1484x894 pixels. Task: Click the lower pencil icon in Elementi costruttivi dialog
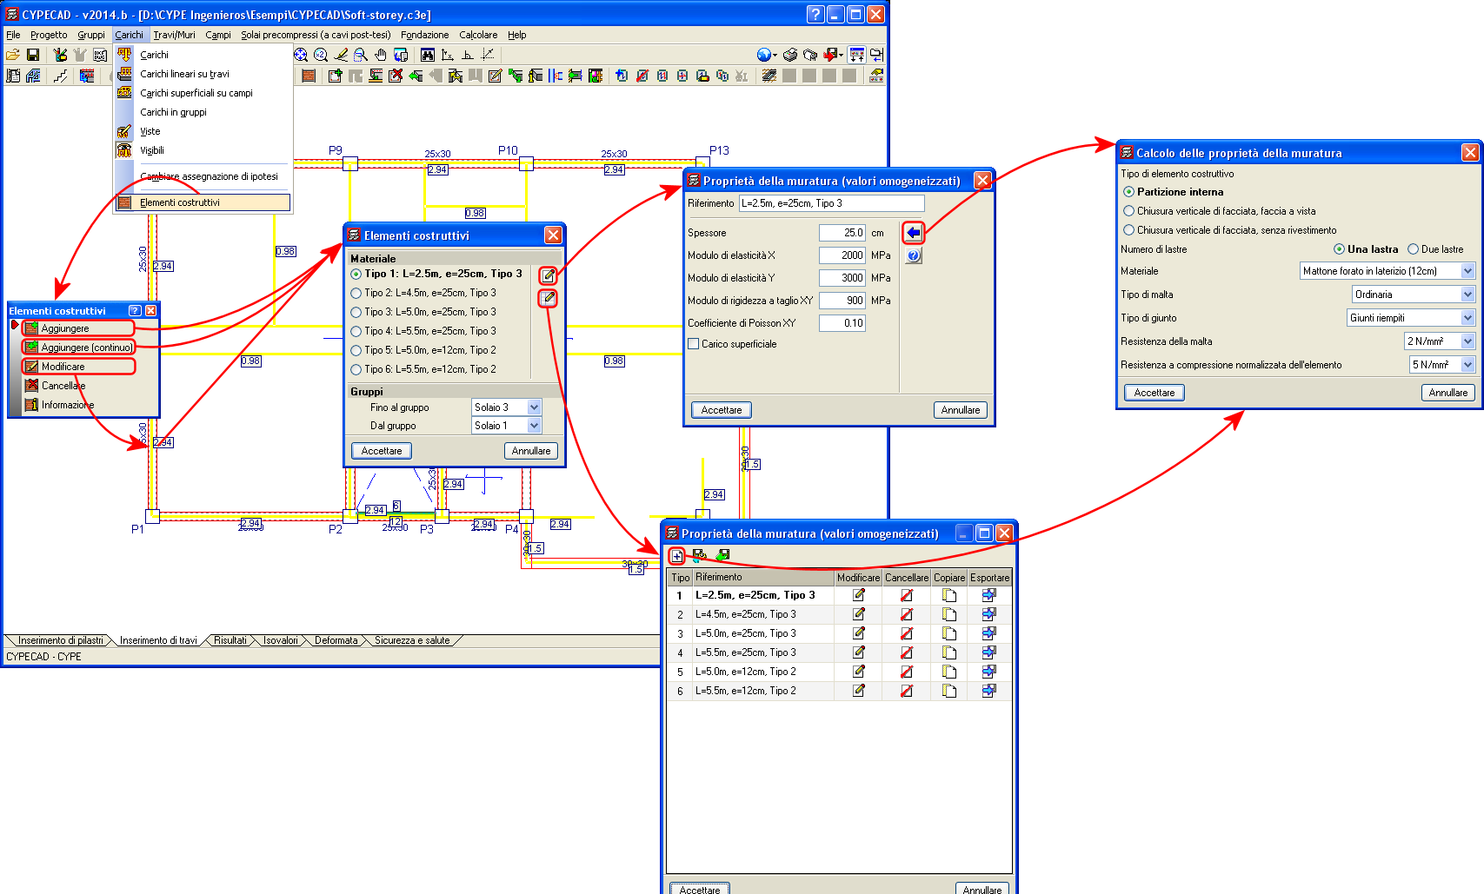point(548,298)
